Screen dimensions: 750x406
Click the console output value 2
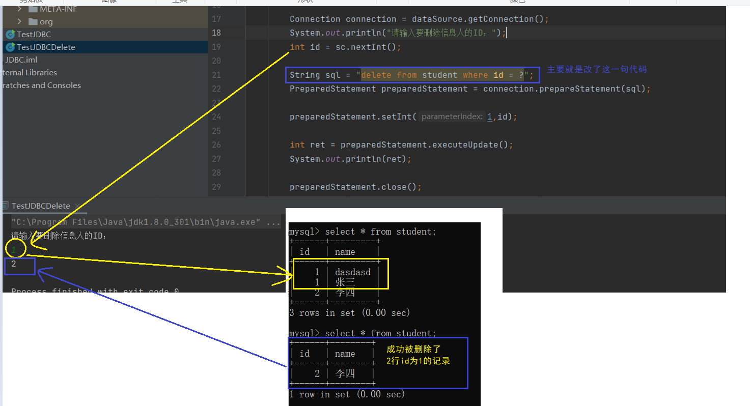pyautogui.click(x=14, y=264)
